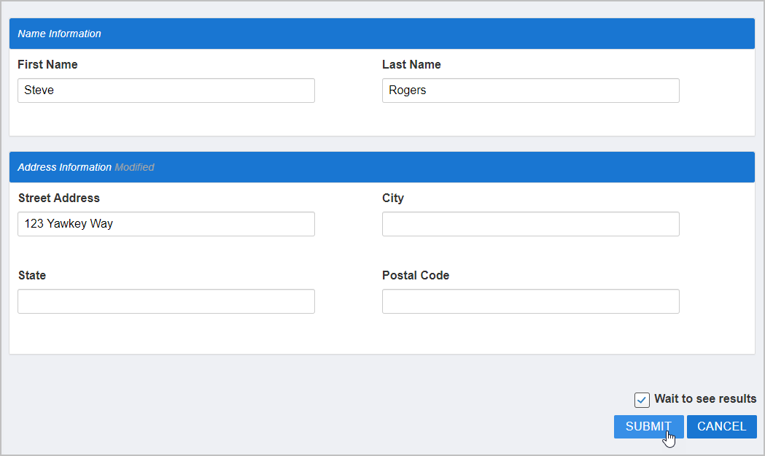765x456 pixels.
Task: Click Rogers in the Last Name field
Action: (x=408, y=90)
